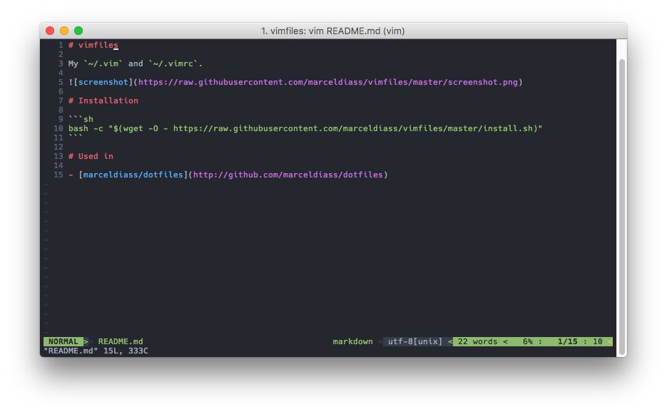Click line number 13 in gutter

click(58, 157)
